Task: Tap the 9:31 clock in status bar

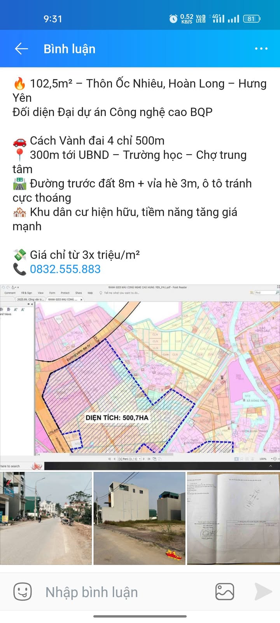Action: pyautogui.click(x=52, y=19)
